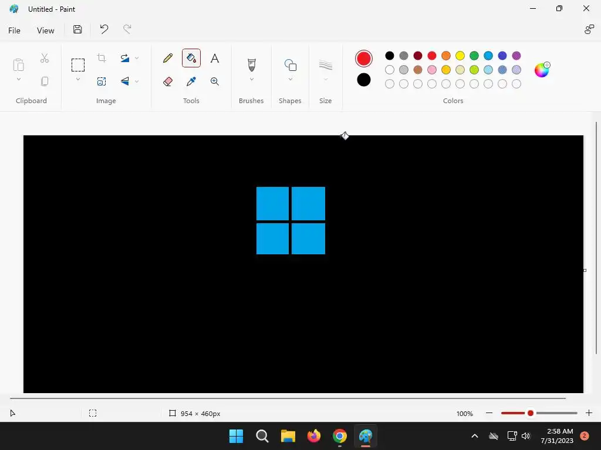Pick the green palette color
601x450 pixels.
[474, 56]
